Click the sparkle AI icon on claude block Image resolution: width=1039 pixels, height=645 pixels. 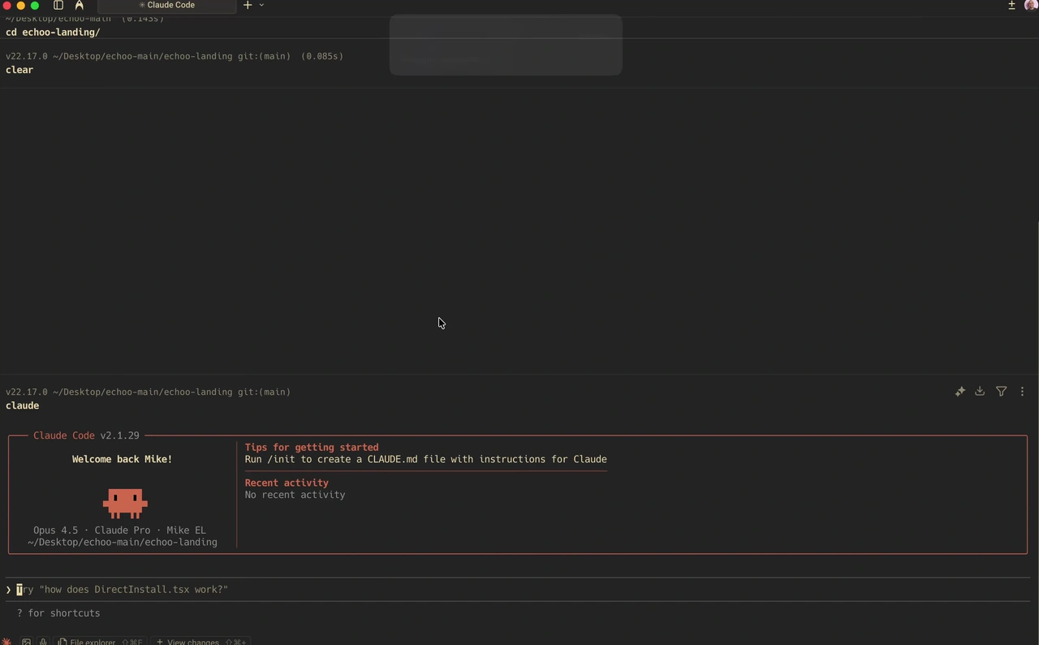point(960,392)
